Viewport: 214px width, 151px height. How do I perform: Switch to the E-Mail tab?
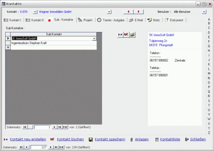136,20
